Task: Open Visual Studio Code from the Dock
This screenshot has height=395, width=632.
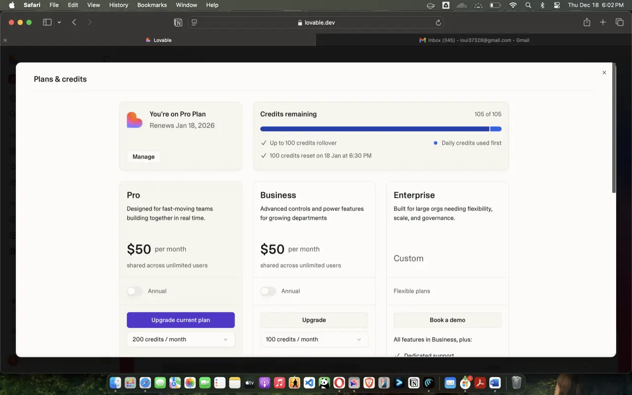Action: pos(309,383)
